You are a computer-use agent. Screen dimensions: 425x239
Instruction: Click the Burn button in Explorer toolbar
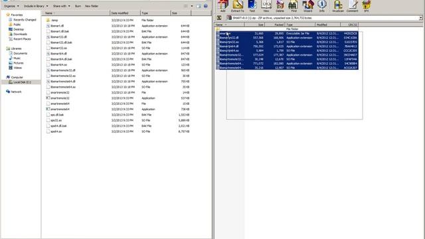point(78,6)
